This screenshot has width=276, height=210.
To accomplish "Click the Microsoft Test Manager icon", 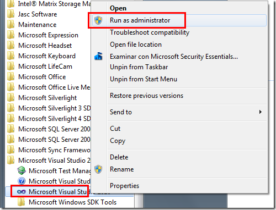I will (x=22, y=170).
